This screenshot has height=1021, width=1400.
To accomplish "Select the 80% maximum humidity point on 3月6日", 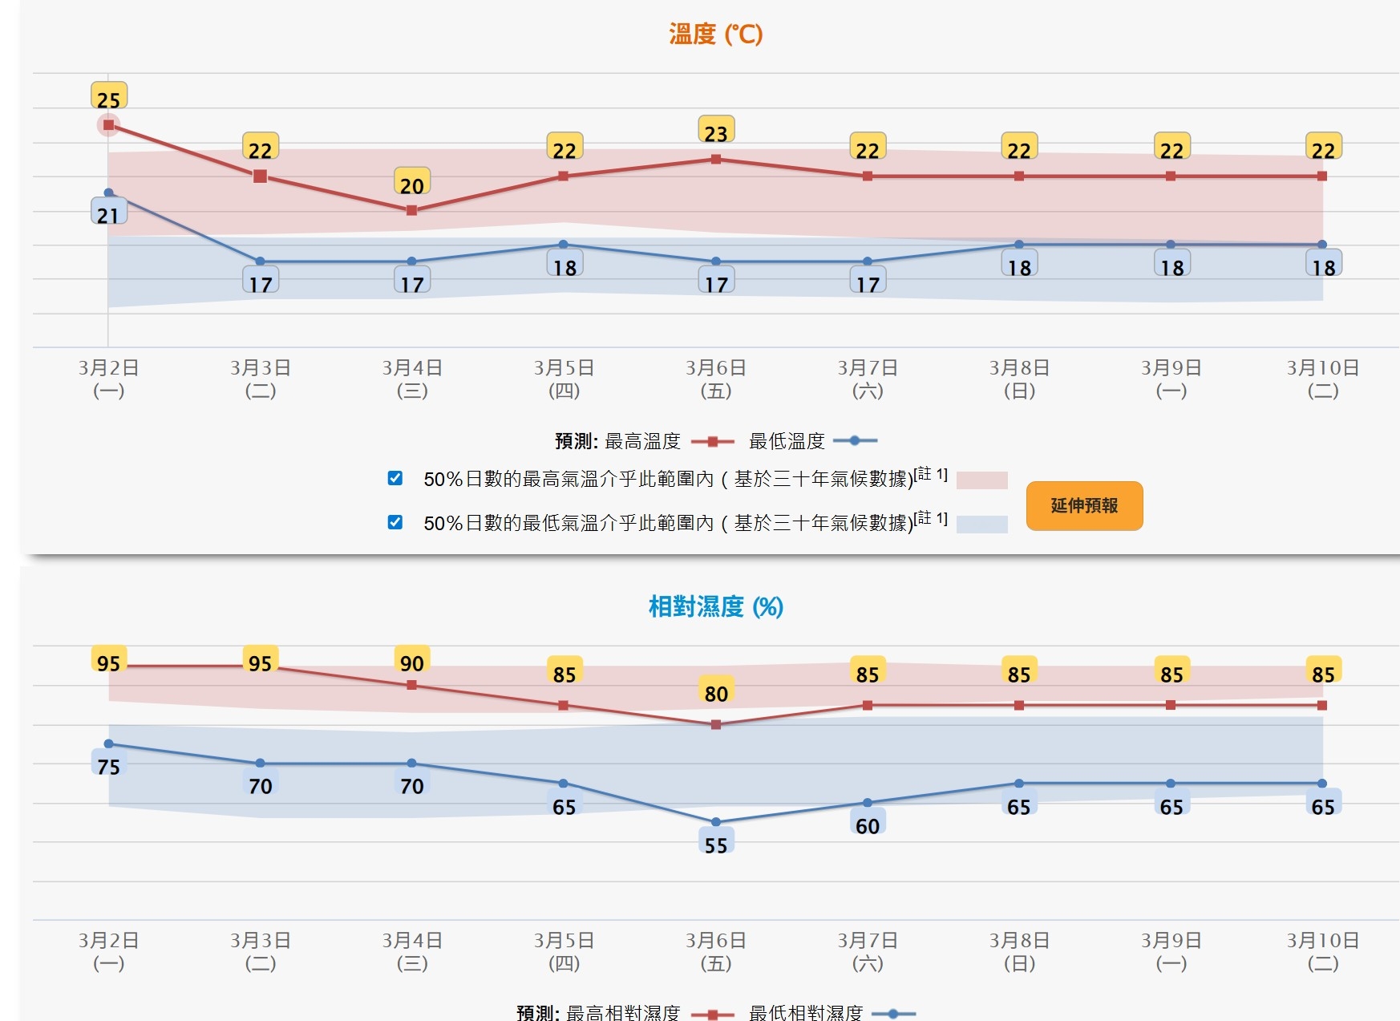I will coord(715,724).
